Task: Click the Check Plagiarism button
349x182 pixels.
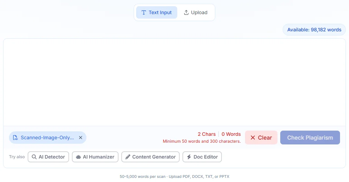Action: click(310, 138)
